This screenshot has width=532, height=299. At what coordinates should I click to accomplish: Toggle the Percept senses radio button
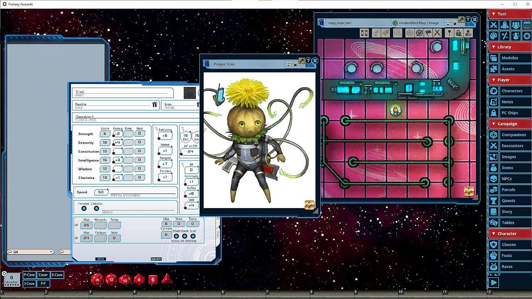(x=84, y=208)
